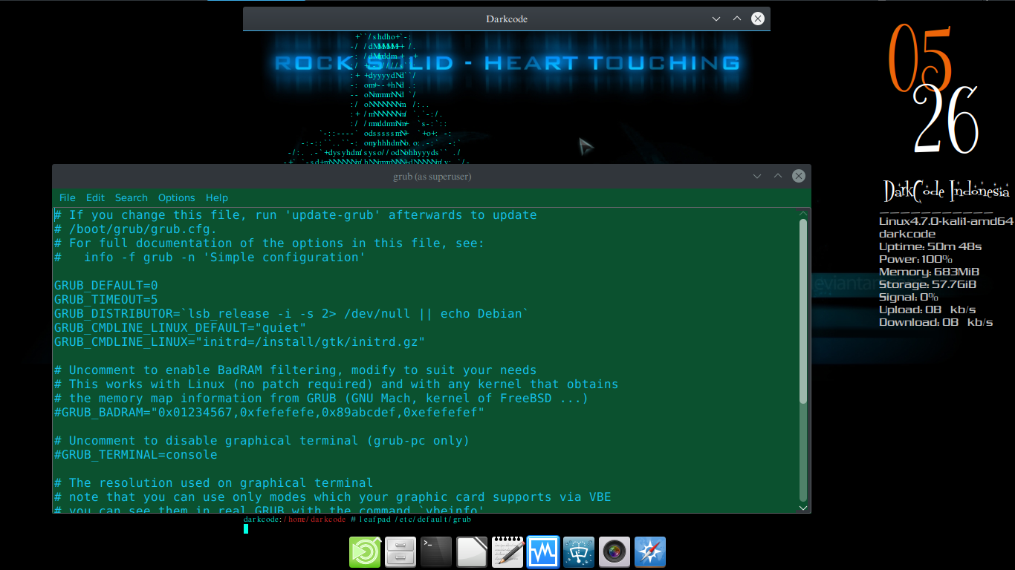The image size is (1015, 570).
Task: Shade the grub window with the down chevron
Action: click(756, 176)
